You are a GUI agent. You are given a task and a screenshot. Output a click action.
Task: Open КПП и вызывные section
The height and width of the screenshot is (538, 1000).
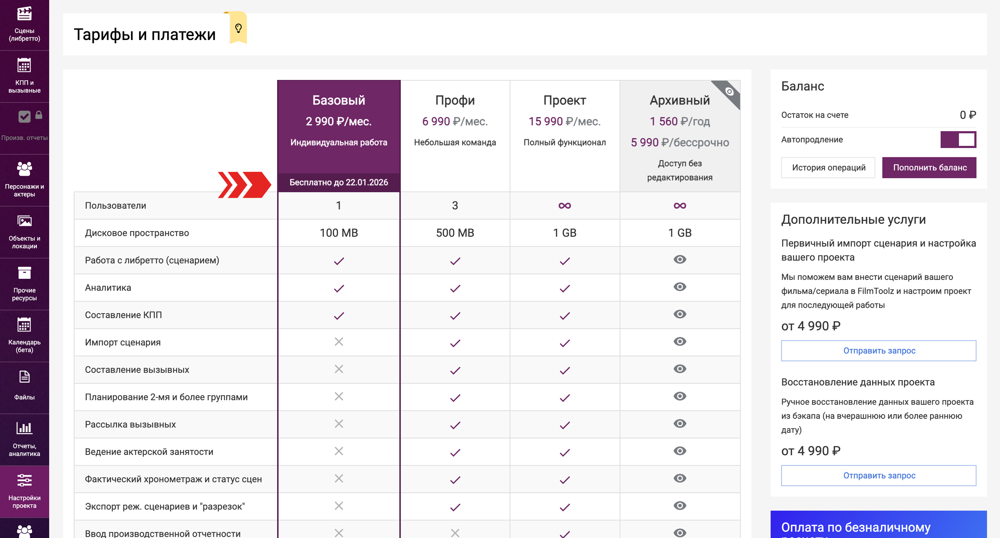click(24, 76)
